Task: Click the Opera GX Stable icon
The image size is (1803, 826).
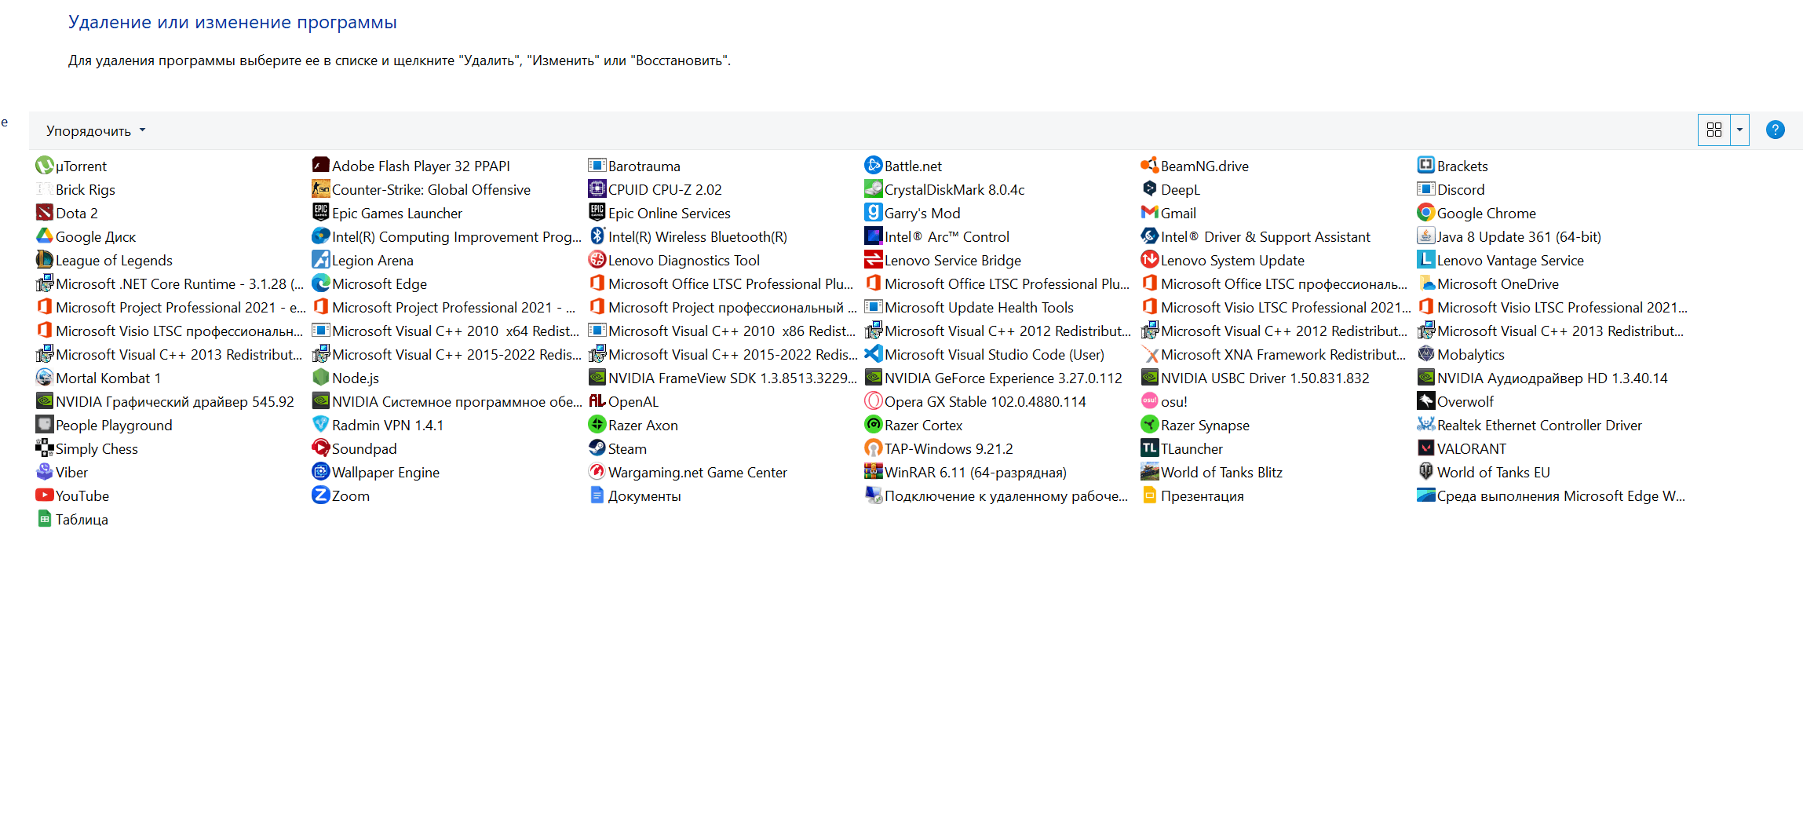Action: [874, 401]
